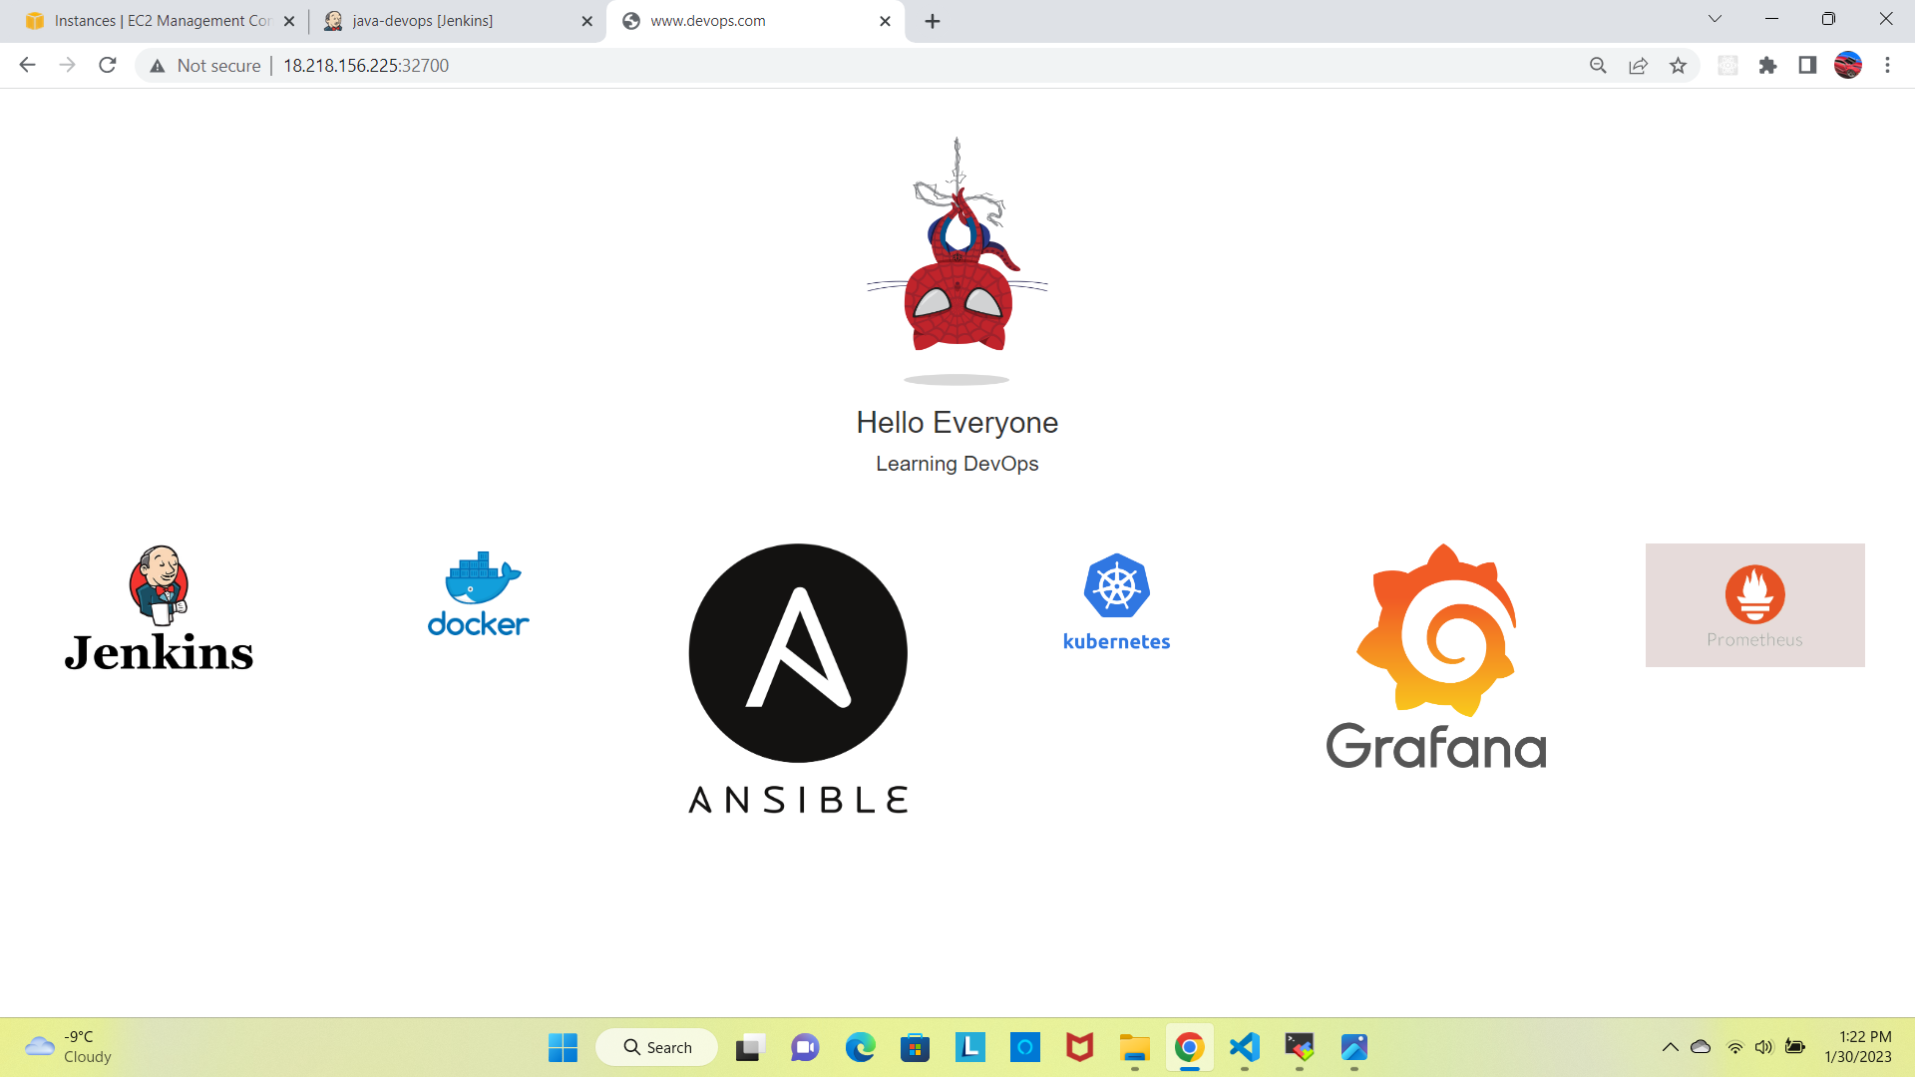The height and width of the screenshot is (1077, 1915).
Task: Share this page icon
Action: coord(1638,66)
